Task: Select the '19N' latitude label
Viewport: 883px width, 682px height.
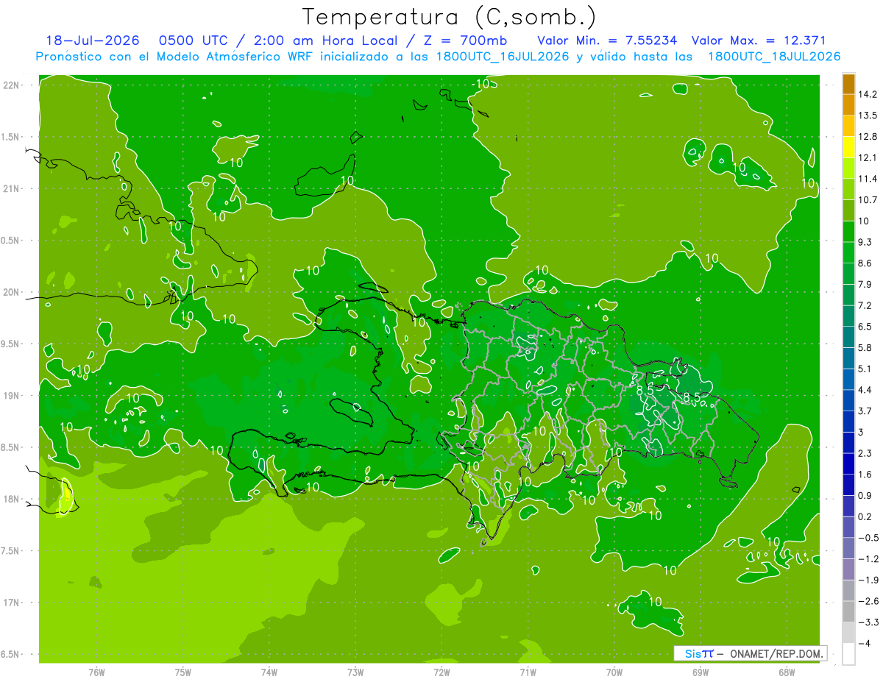Action: click(x=12, y=396)
